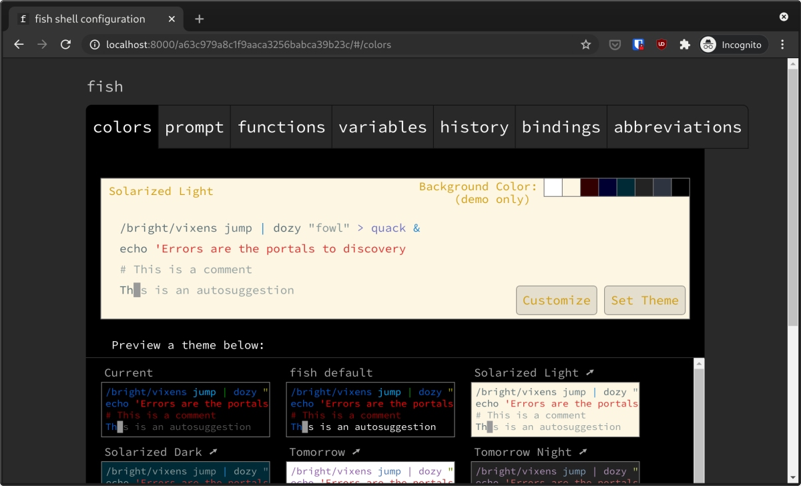This screenshot has height=486, width=801.
Task: Switch to the prompt tab
Action: click(x=194, y=127)
